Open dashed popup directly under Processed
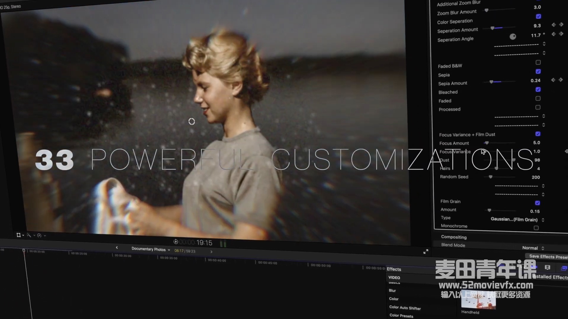Image resolution: width=568 pixels, height=319 pixels. (x=520, y=116)
